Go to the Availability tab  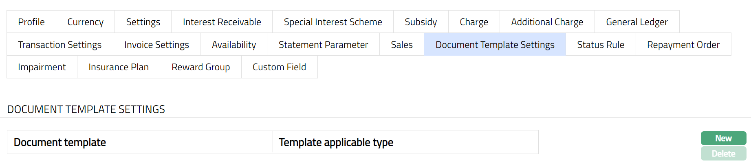click(x=234, y=45)
